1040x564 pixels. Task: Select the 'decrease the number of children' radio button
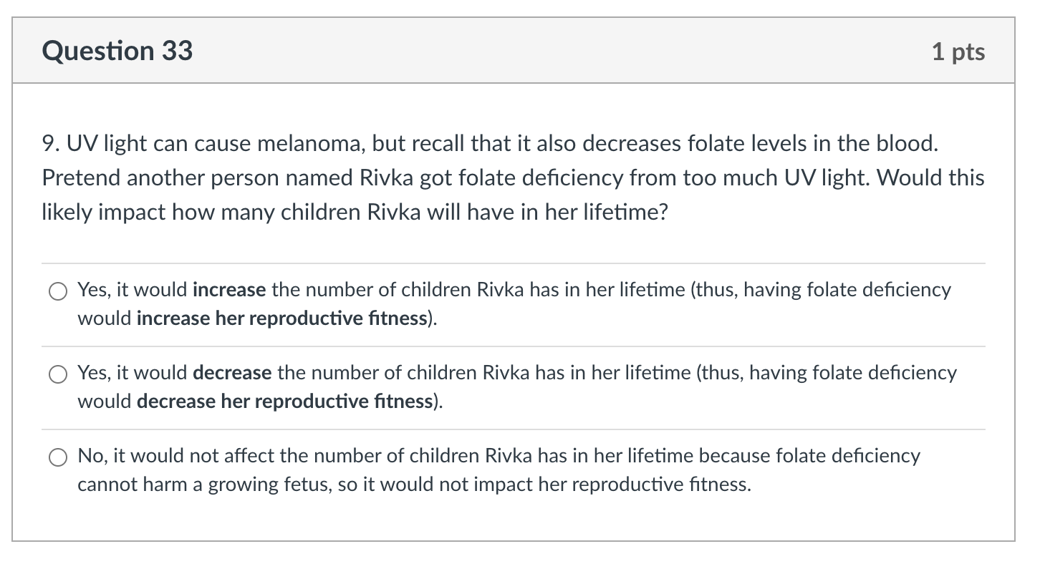58,374
